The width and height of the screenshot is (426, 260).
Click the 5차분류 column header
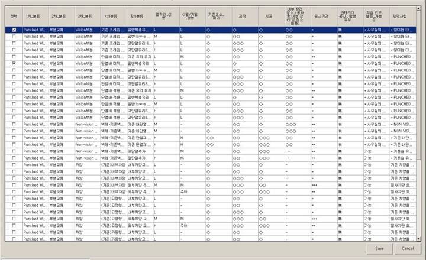point(139,17)
